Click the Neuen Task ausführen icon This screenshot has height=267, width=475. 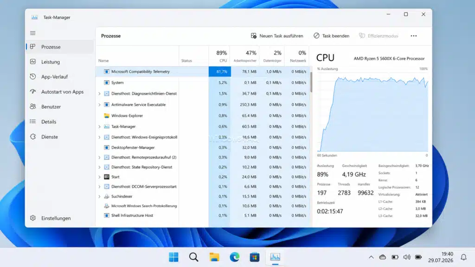click(254, 36)
